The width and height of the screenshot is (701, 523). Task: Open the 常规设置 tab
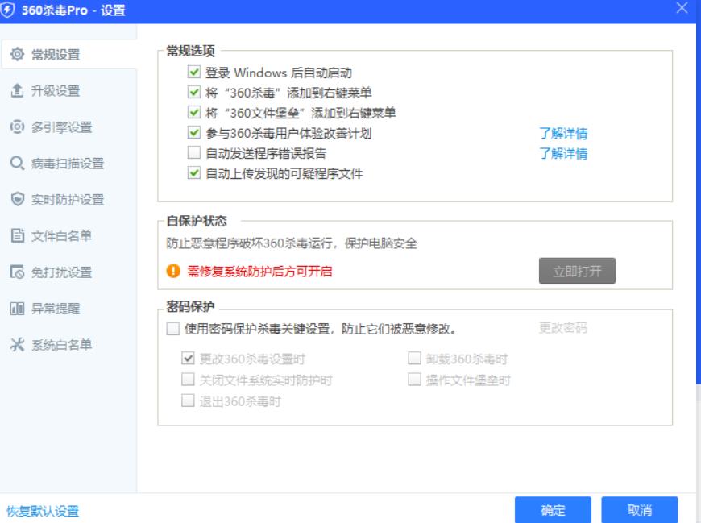[x=68, y=54]
